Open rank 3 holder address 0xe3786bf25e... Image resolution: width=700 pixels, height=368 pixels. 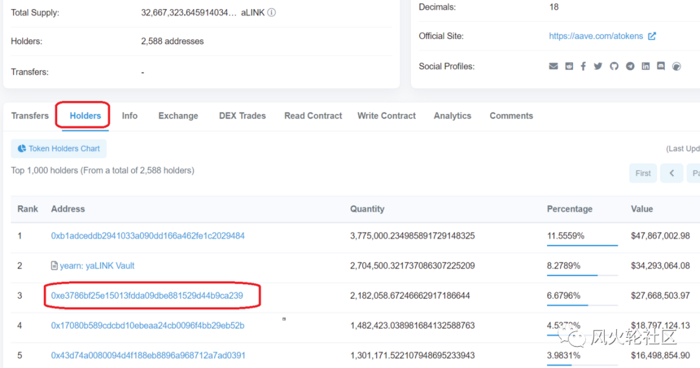pyautogui.click(x=147, y=295)
